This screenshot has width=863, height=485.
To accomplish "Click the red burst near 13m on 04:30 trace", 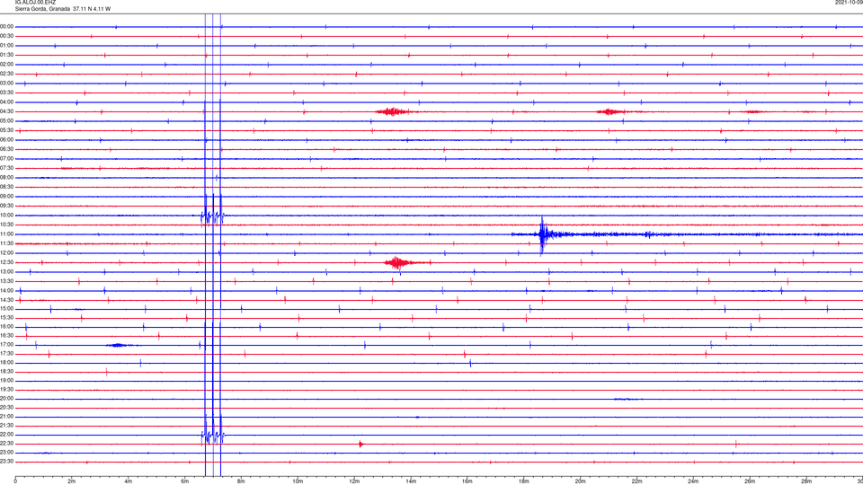I will coord(393,111).
